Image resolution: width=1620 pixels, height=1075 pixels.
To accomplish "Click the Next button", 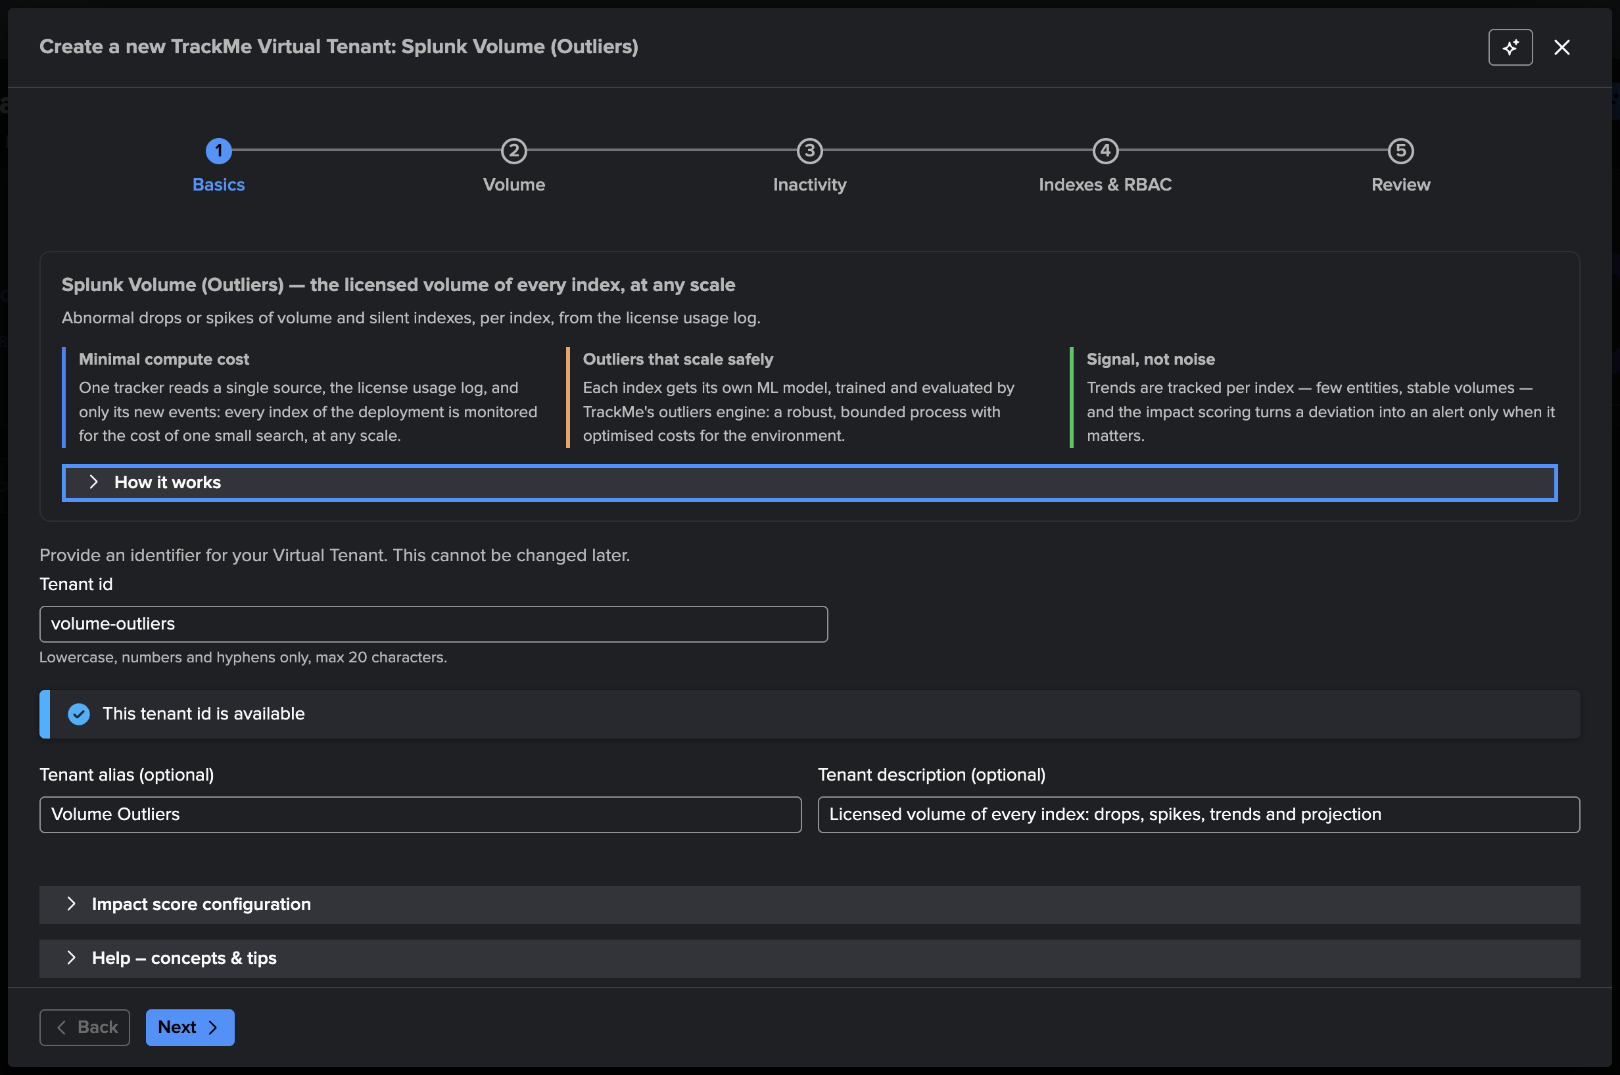I will point(190,1027).
